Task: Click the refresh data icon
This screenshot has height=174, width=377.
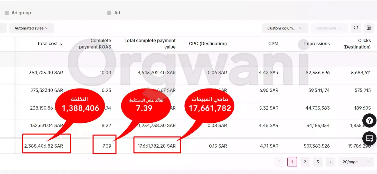Action: (x=356, y=28)
